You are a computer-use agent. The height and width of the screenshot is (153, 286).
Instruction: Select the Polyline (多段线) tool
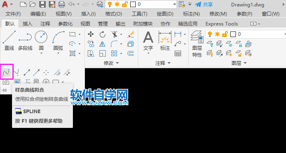tap(25, 40)
